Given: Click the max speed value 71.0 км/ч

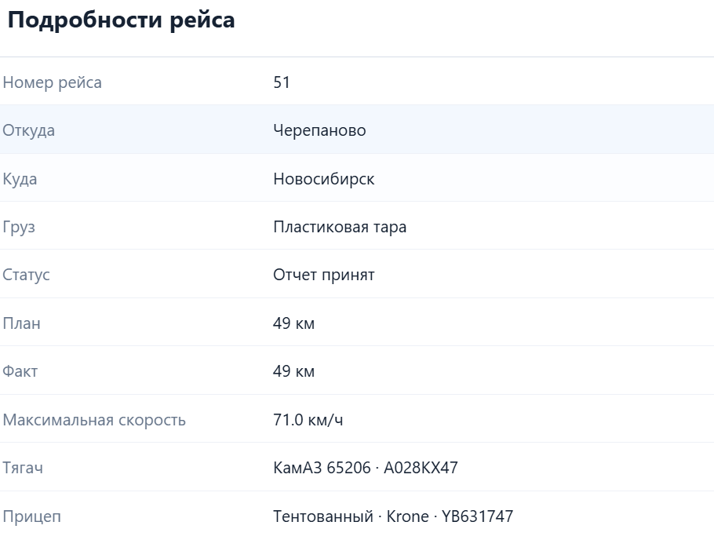Looking at the screenshot, I should [308, 420].
